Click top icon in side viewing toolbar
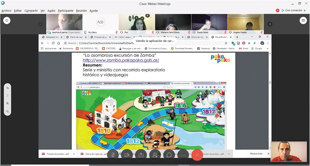Screen dimensions: 310x166 [x=8, y=88]
